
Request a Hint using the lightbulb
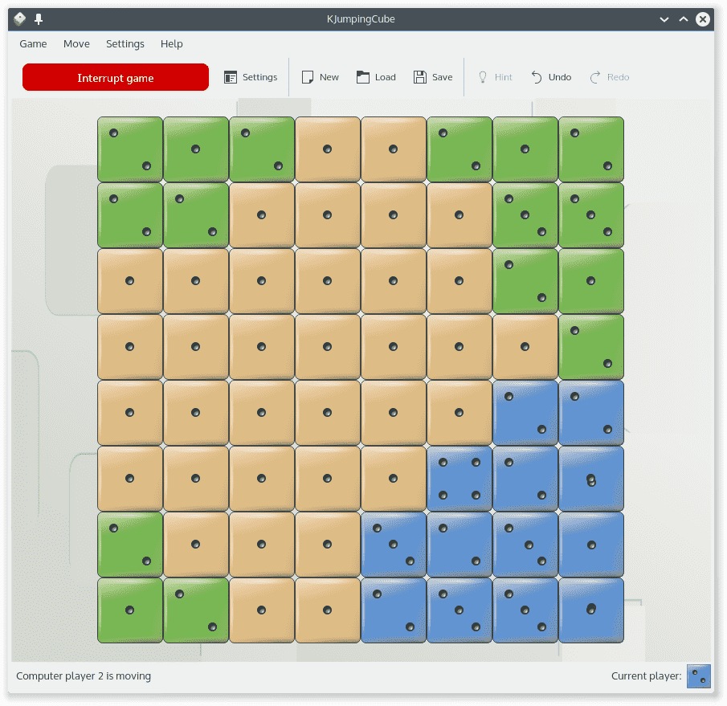[495, 78]
